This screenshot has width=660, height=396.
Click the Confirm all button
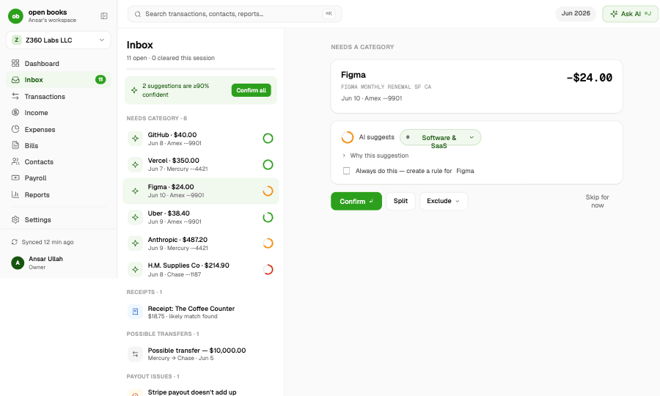click(x=252, y=90)
